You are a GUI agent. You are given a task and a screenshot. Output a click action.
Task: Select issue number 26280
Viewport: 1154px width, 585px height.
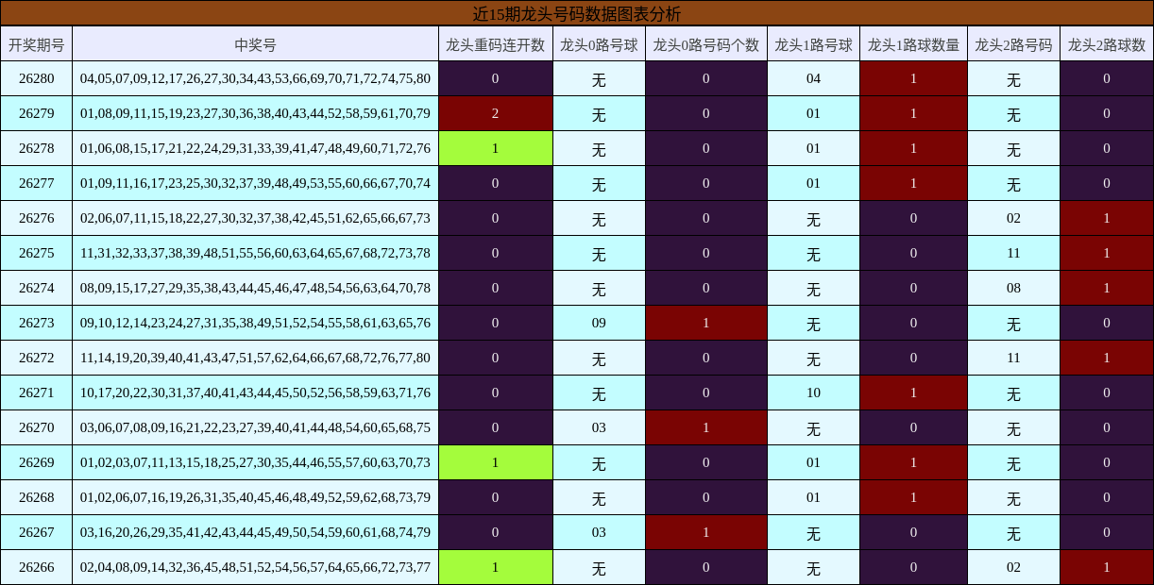(x=36, y=78)
